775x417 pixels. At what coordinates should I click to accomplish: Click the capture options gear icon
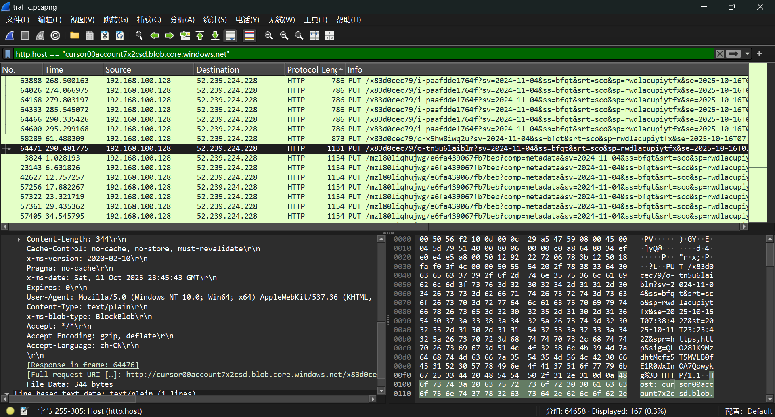(x=55, y=36)
